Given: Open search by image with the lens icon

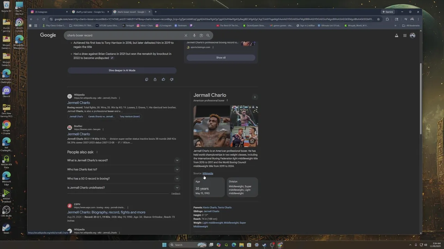Looking at the screenshot, I should point(201,35).
